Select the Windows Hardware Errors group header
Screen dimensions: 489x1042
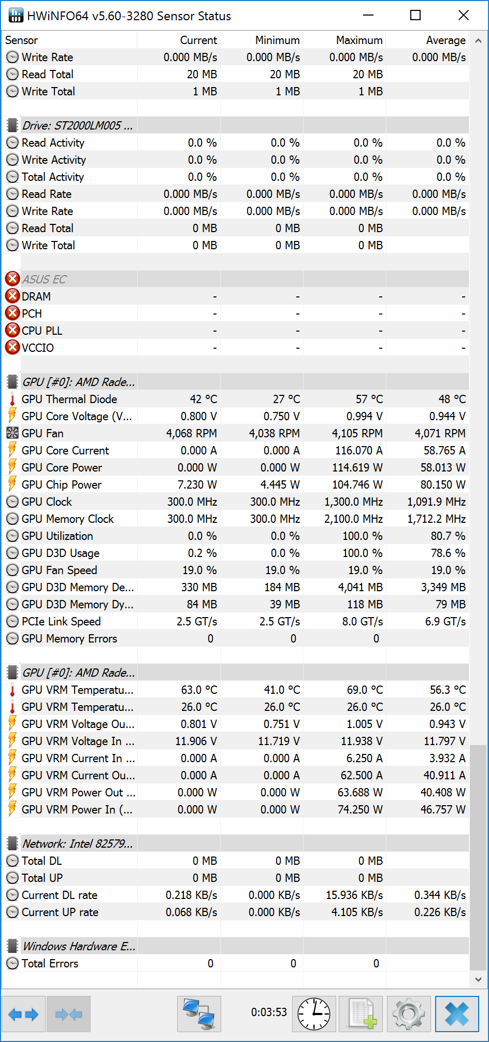[x=79, y=946]
